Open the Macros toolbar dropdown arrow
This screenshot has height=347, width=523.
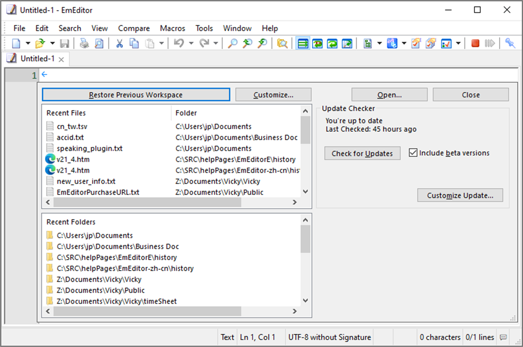click(457, 43)
